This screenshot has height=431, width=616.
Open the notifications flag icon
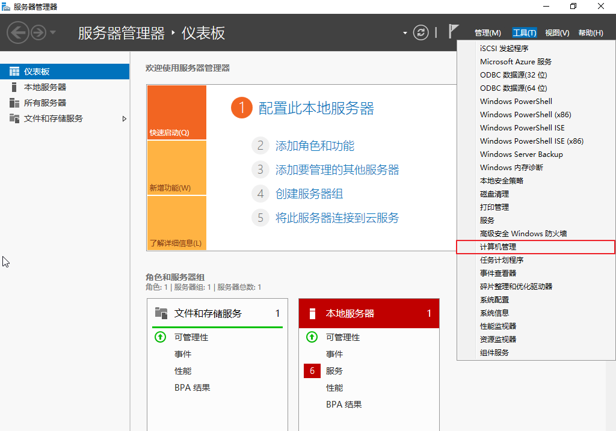coord(454,32)
